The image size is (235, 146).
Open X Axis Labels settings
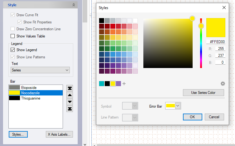tap(59, 134)
